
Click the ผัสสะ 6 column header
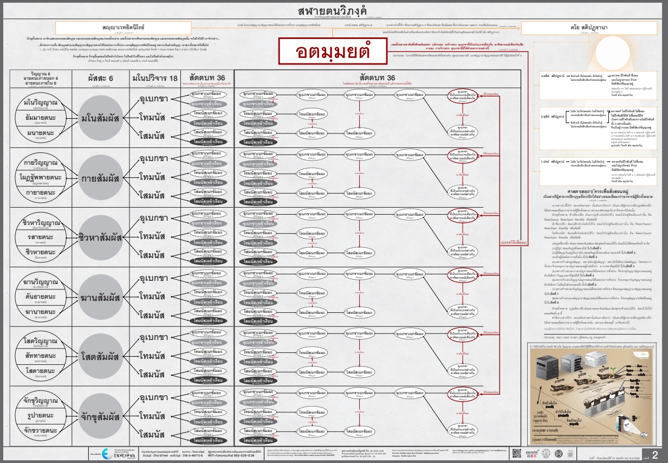[100, 78]
